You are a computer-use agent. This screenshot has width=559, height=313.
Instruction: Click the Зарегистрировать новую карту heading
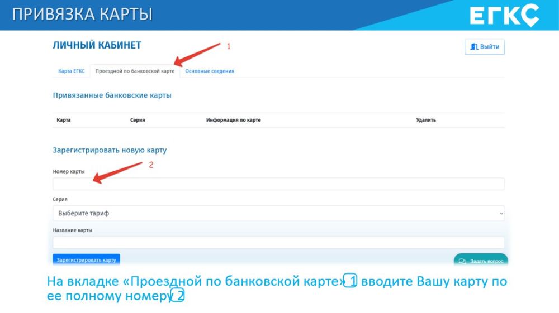point(110,150)
